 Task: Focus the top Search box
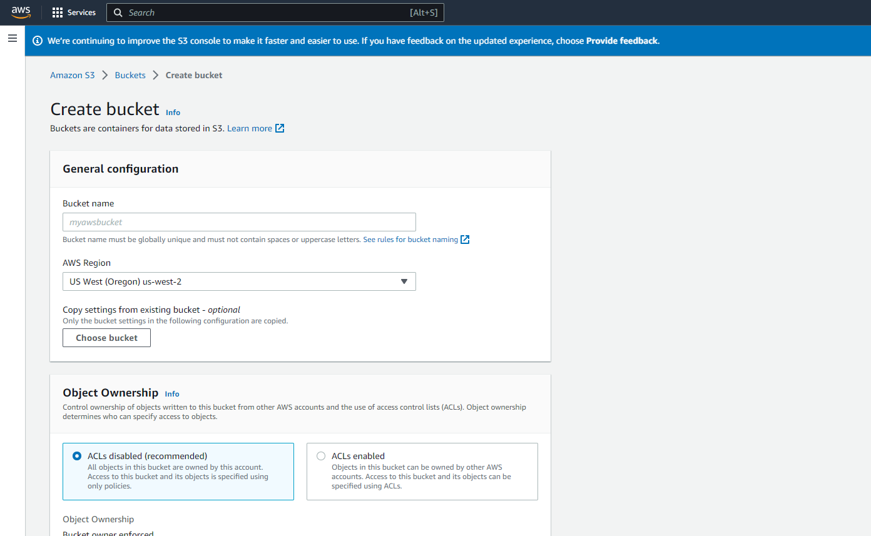(x=275, y=13)
